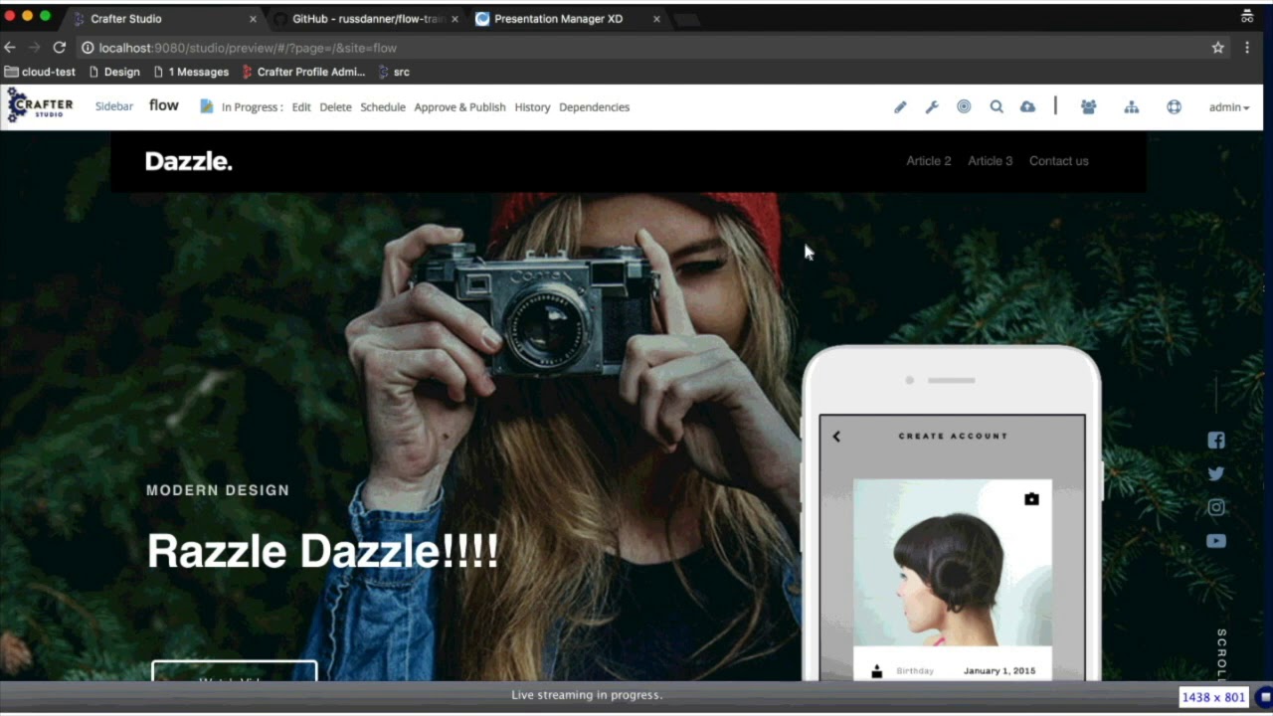
Task: Open the Article 3 nav link
Action: click(x=991, y=161)
